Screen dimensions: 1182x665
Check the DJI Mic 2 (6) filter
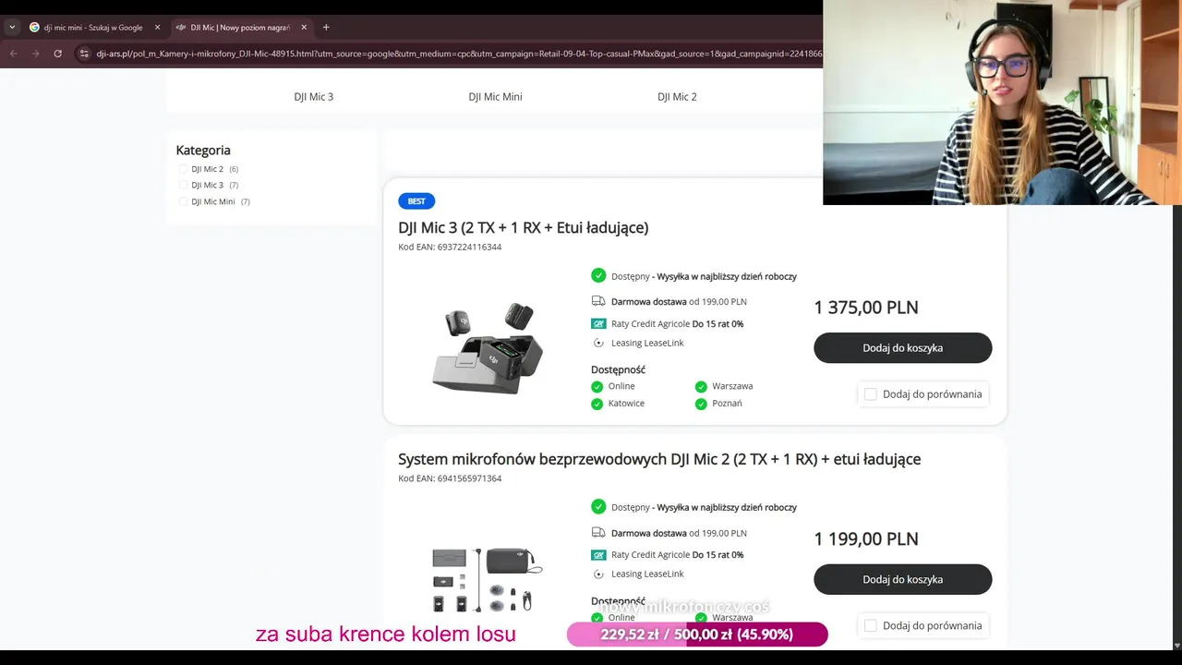[183, 169]
